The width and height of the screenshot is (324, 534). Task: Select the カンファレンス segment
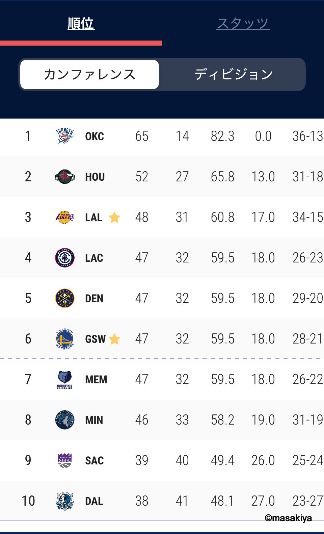pos(89,74)
